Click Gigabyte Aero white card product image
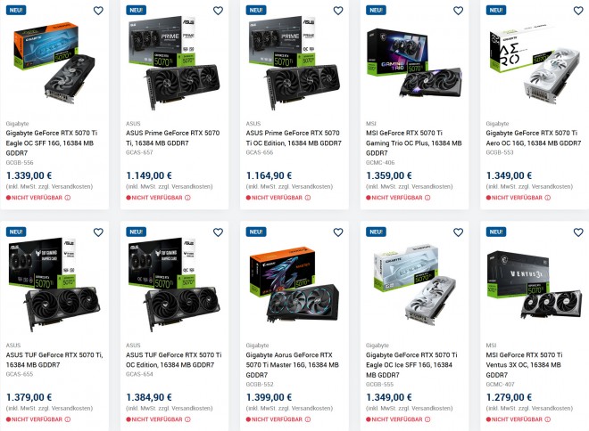The height and width of the screenshot is (431, 589). (535, 64)
